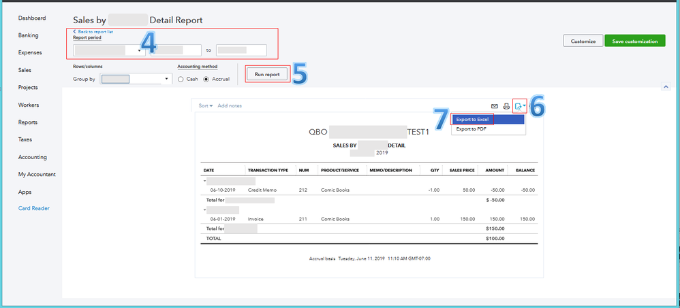Click the $100.00 grand total

point(495,239)
